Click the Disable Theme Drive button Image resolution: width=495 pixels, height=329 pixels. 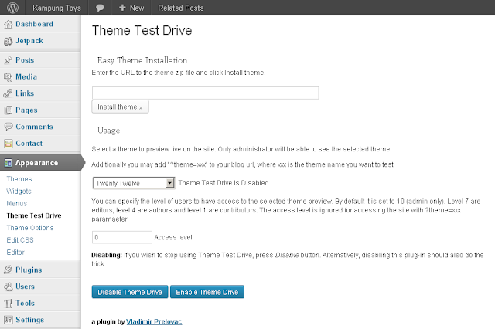pos(130,292)
